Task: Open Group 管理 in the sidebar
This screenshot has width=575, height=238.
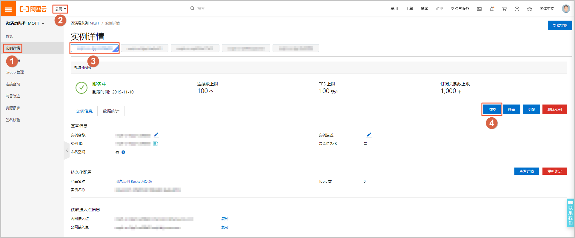Action: [15, 72]
